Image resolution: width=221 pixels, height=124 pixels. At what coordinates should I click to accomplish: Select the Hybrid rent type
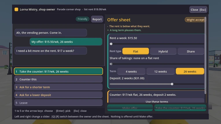click(163, 51)
